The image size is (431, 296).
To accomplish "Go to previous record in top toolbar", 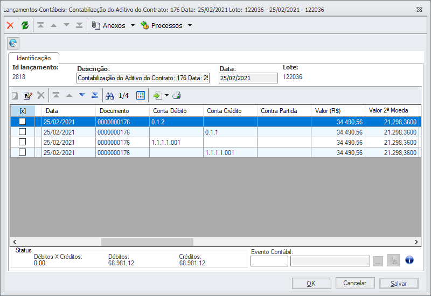I will pyautogui.click(x=53, y=25).
